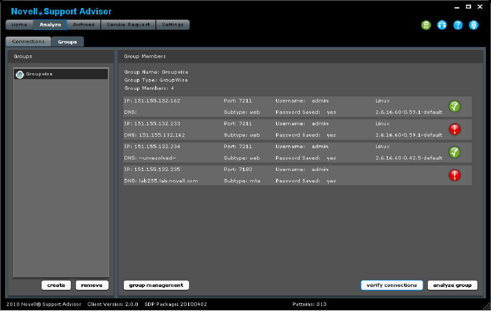Screen dimensions: 491x311
Task: Select the Groupwise entry in Groups list
Action: click(x=61, y=74)
